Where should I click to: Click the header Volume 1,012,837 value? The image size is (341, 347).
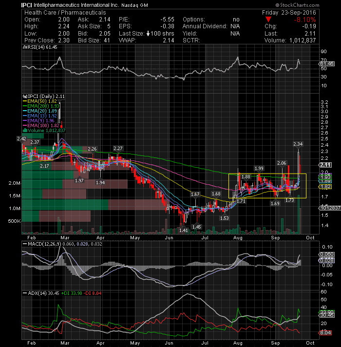(x=303, y=40)
